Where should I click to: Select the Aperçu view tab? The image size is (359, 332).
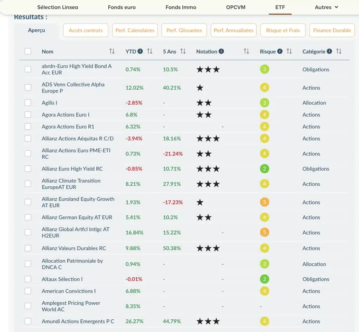pyautogui.click(x=36, y=30)
